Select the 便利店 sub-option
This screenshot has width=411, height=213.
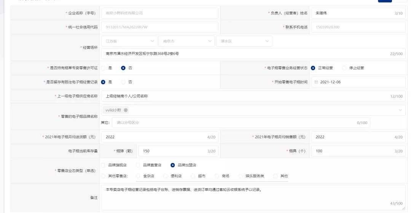pos(166,176)
